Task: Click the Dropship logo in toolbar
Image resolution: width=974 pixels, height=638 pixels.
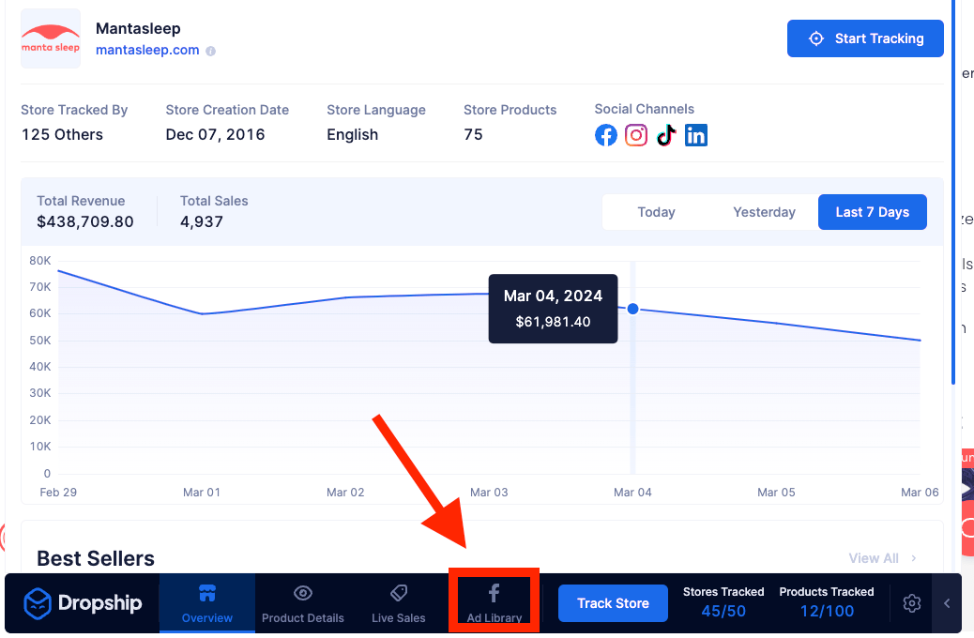Action: (83, 603)
